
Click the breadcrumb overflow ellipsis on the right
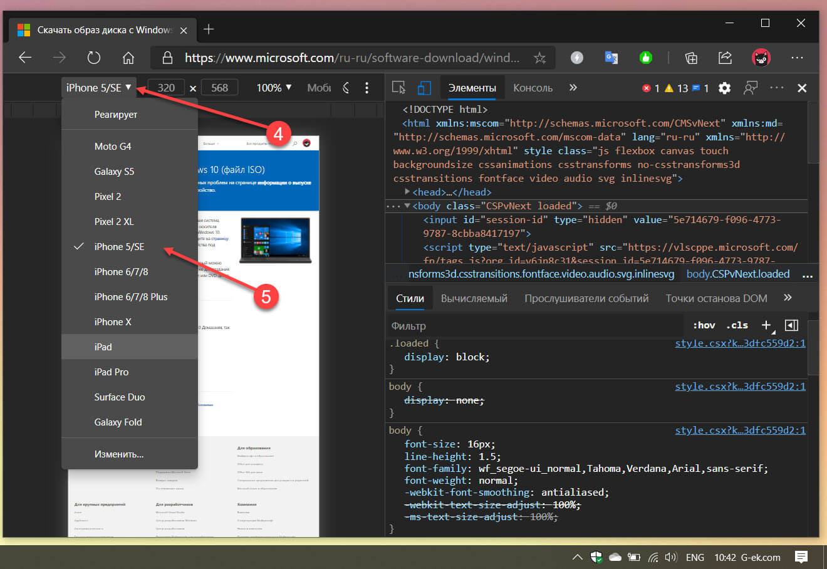tap(807, 274)
